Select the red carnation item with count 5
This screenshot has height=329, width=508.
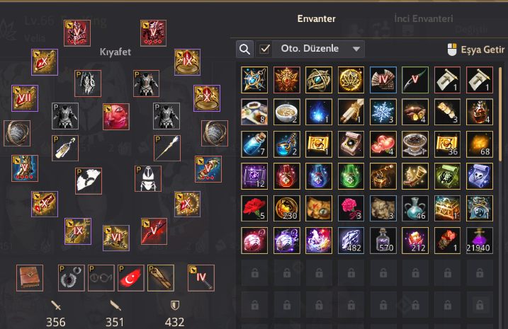point(254,208)
